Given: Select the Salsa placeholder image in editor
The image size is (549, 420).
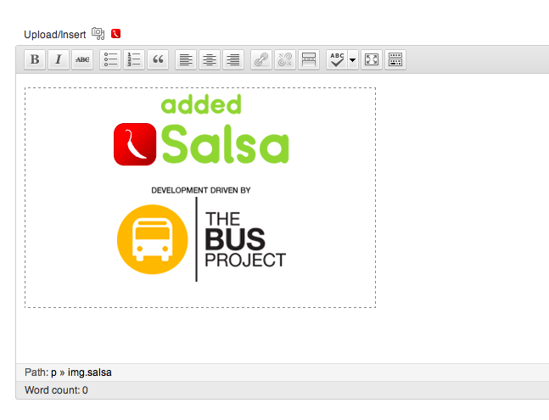Looking at the screenshot, I should click(x=200, y=198).
